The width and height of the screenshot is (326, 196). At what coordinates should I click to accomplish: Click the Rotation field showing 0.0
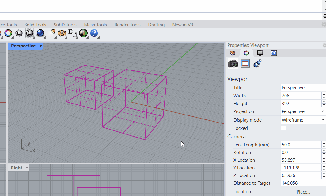[301, 153]
